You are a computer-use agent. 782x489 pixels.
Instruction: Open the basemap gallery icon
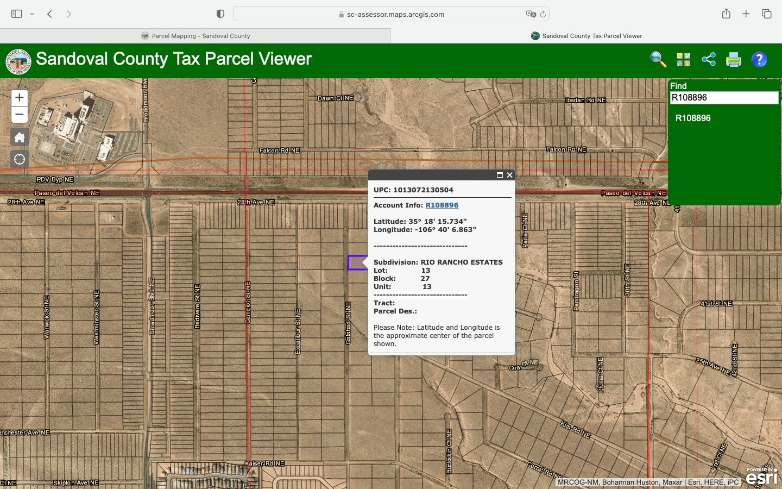click(683, 59)
